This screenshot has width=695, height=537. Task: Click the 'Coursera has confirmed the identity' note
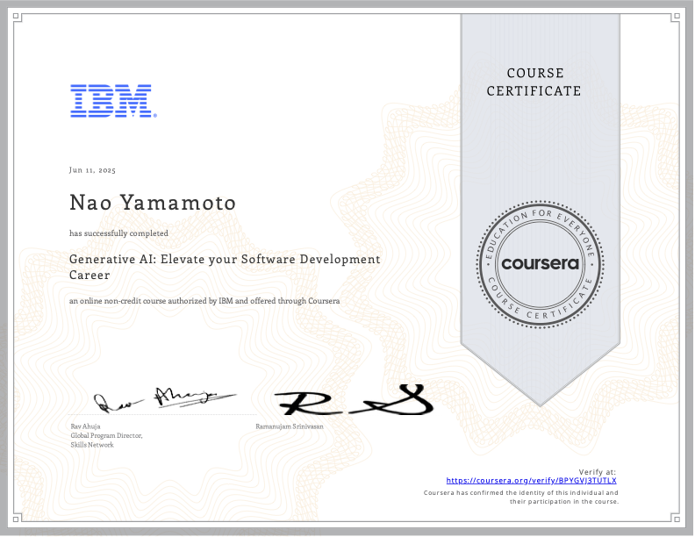(520, 498)
